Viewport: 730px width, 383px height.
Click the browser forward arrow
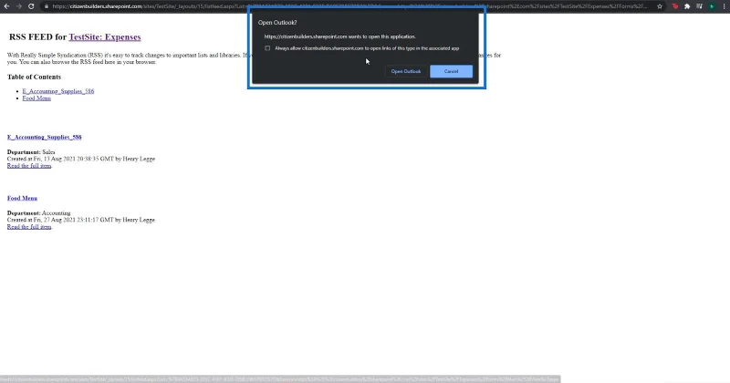[x=18, y=6]
